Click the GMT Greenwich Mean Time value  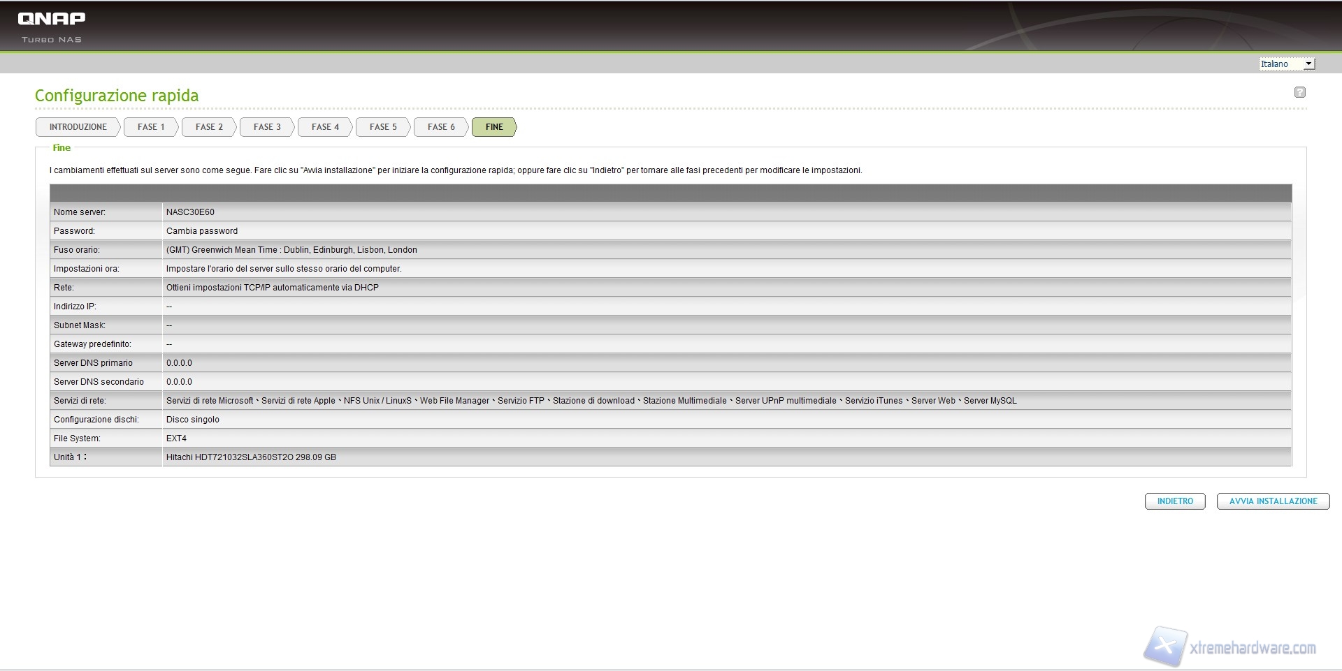tap(291, 250)
